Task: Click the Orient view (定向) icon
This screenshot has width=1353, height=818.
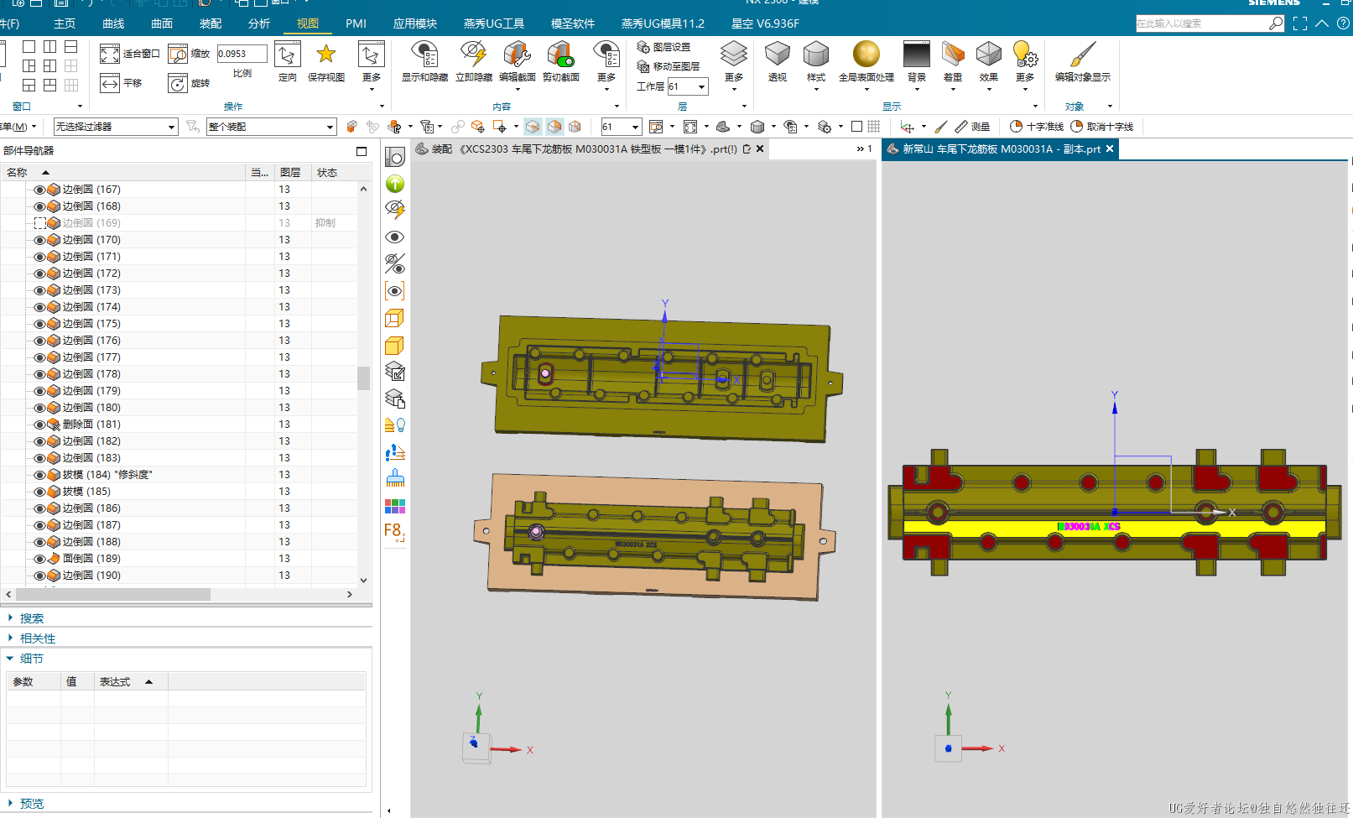Action: coord(287,55)
